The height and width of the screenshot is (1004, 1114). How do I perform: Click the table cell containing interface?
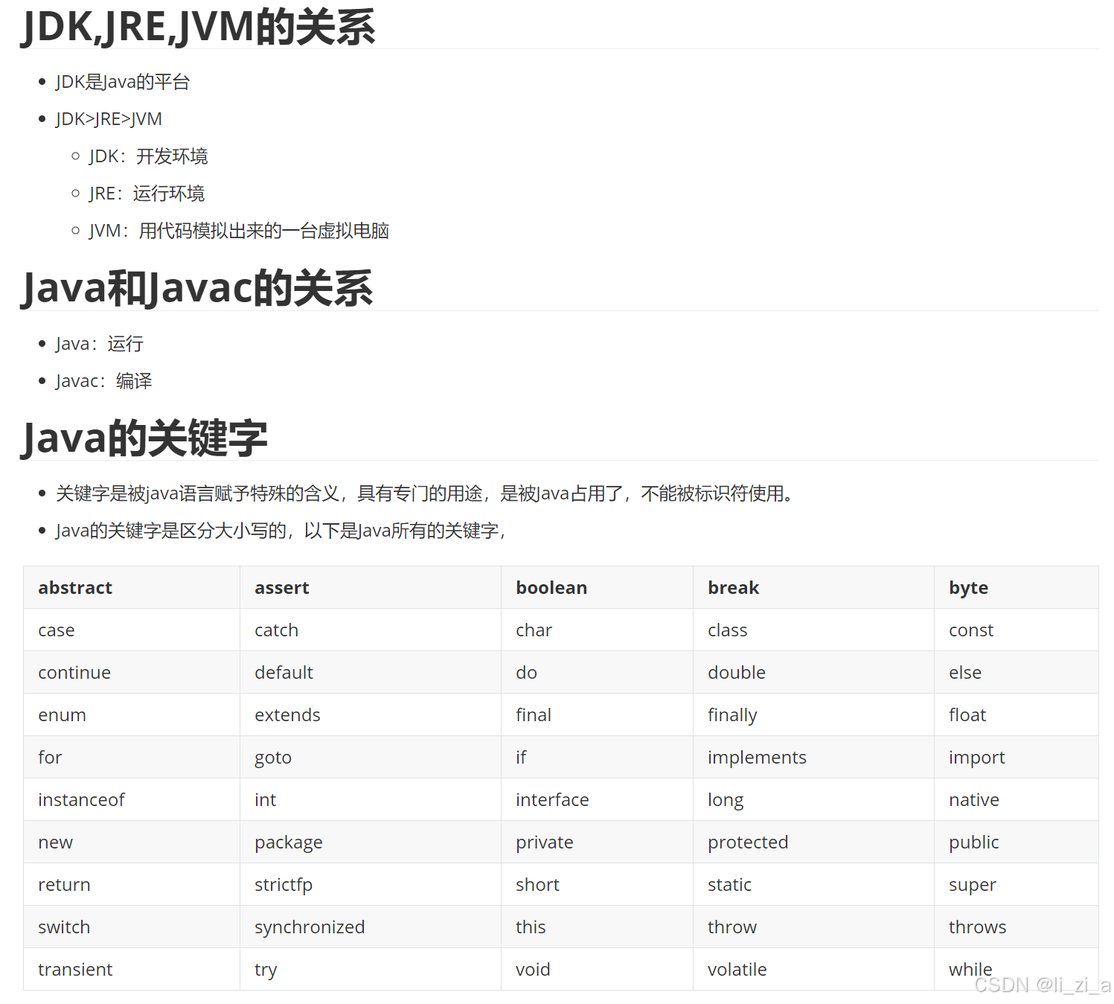(x=552, y=799)
